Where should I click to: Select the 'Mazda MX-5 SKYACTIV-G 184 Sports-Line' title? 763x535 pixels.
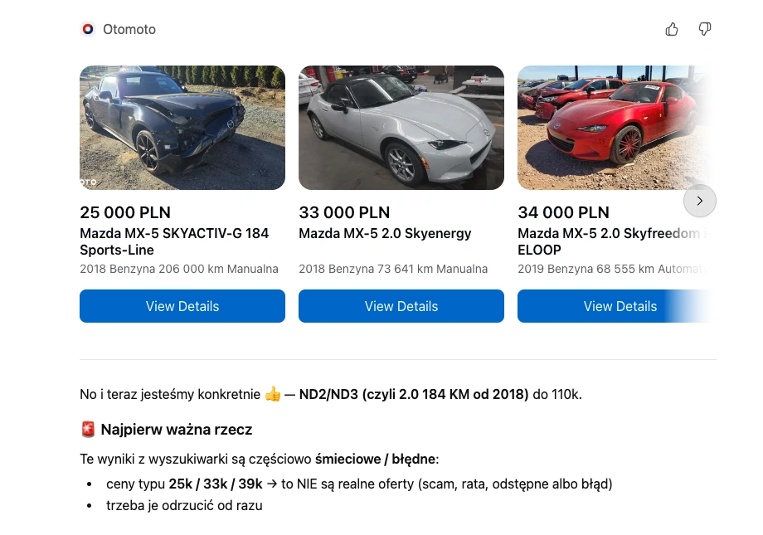click(x=174, y=241)
